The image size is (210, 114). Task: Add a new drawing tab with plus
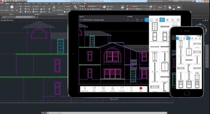pyautogui.click(x=37, y=17)
